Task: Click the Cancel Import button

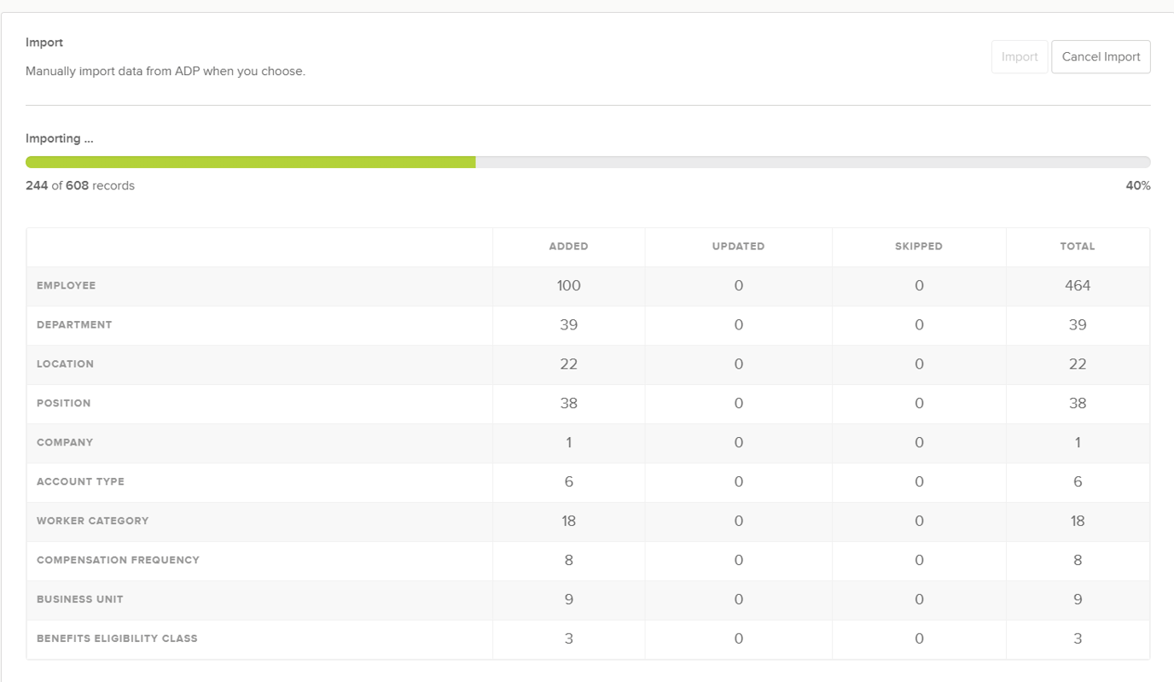Action: 1101,56
